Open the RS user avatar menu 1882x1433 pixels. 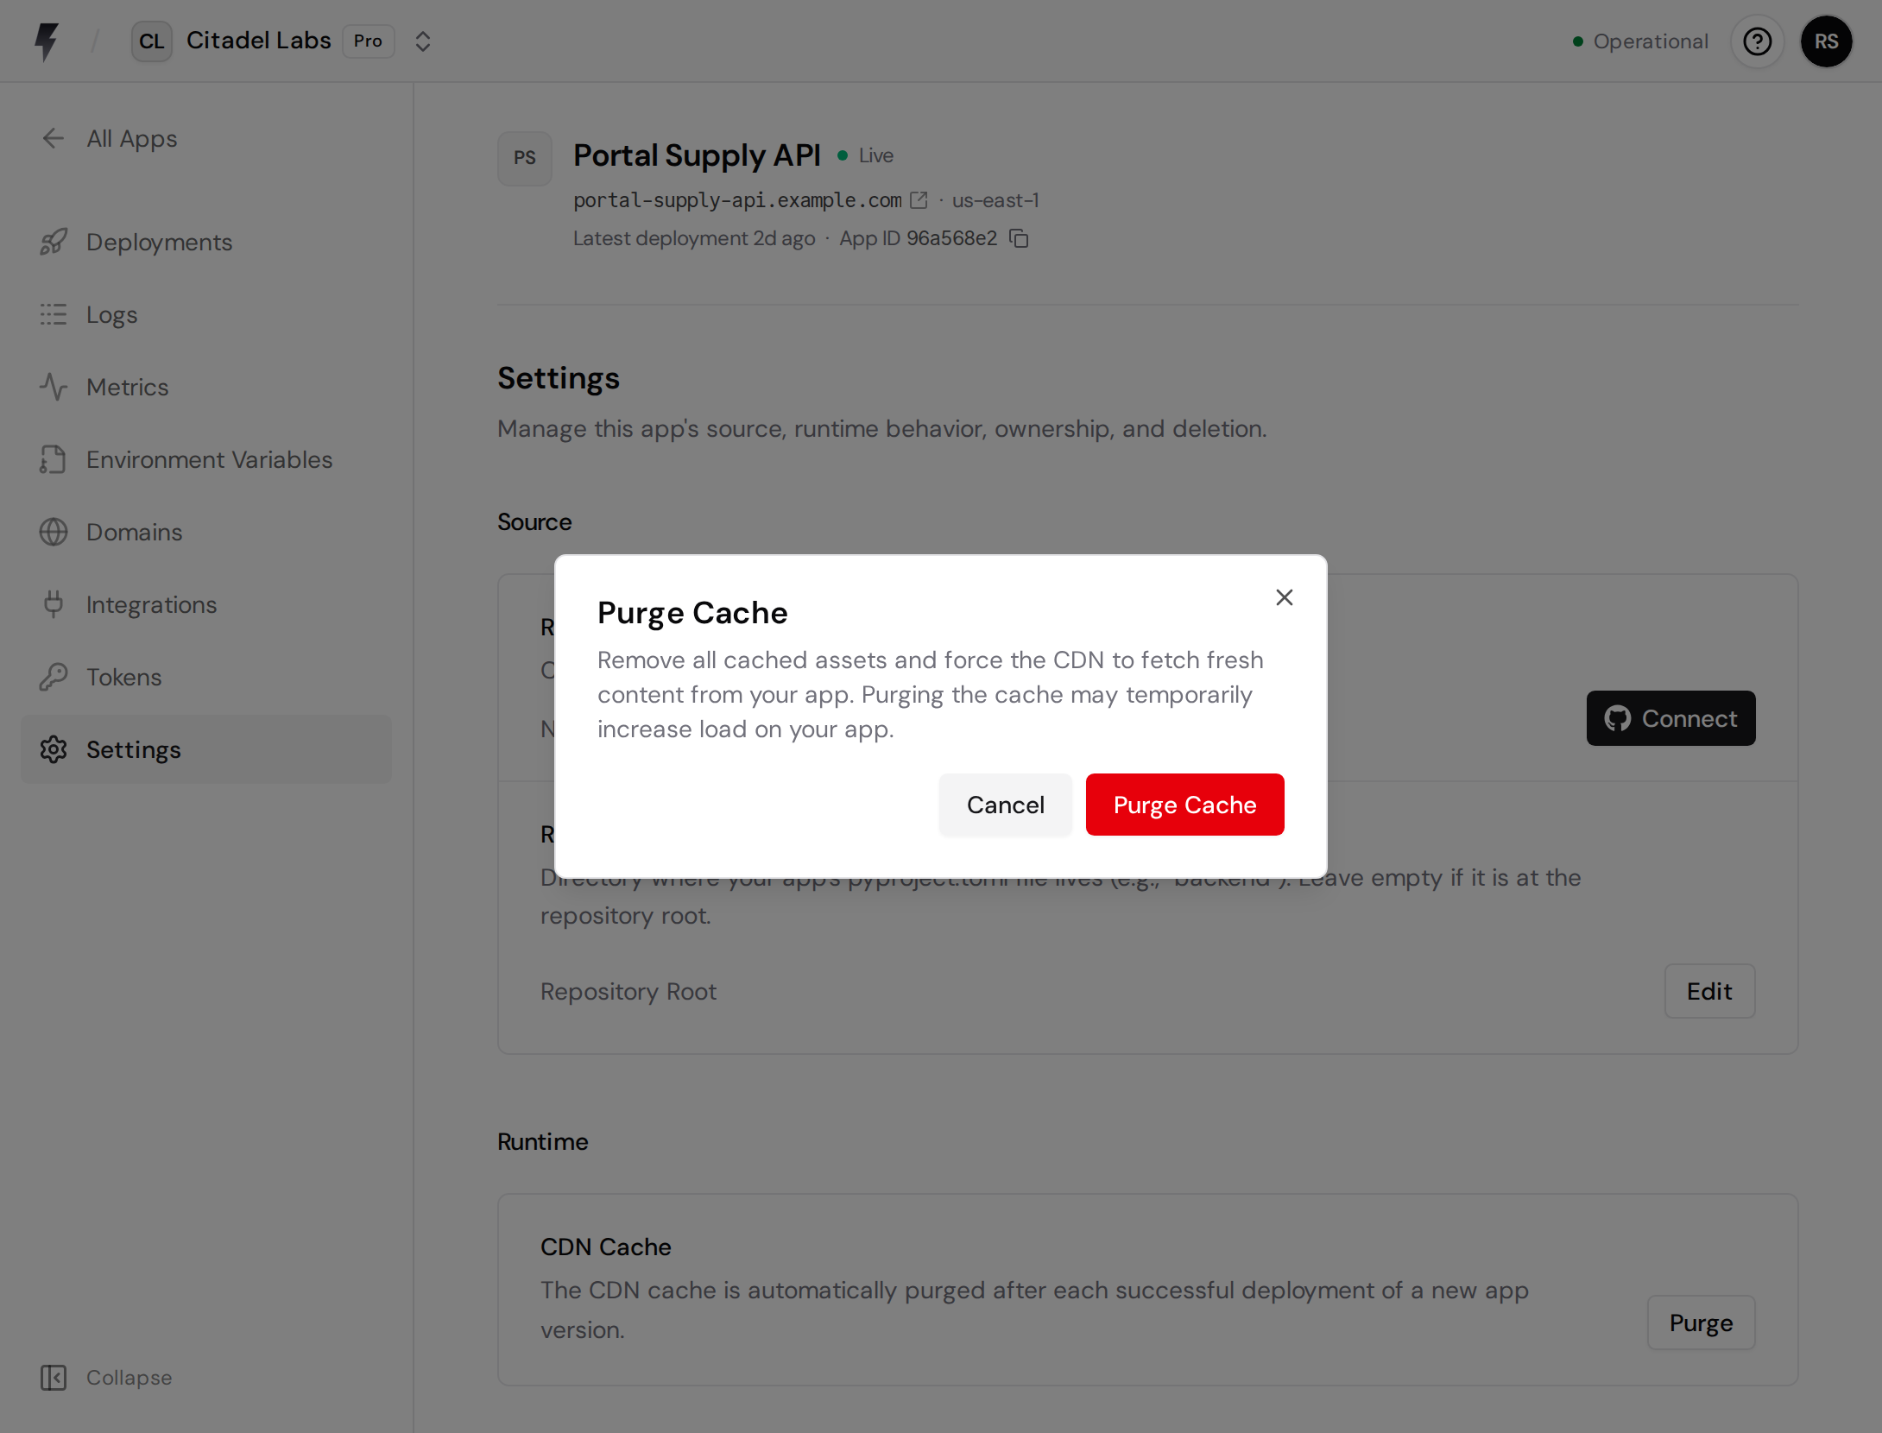1826,41
